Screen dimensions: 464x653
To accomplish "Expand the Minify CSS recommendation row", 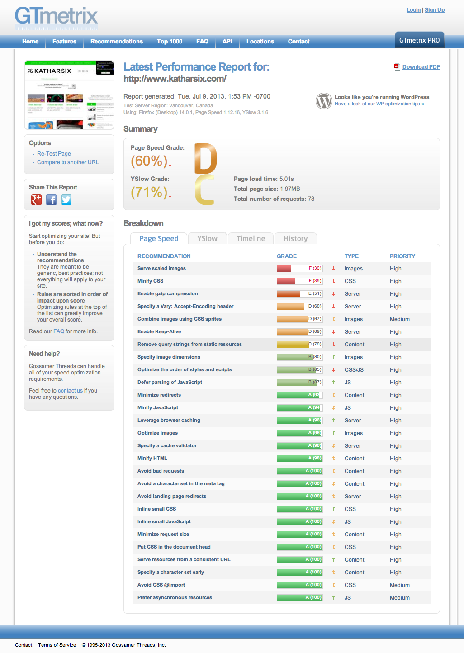I will [281, 281].
